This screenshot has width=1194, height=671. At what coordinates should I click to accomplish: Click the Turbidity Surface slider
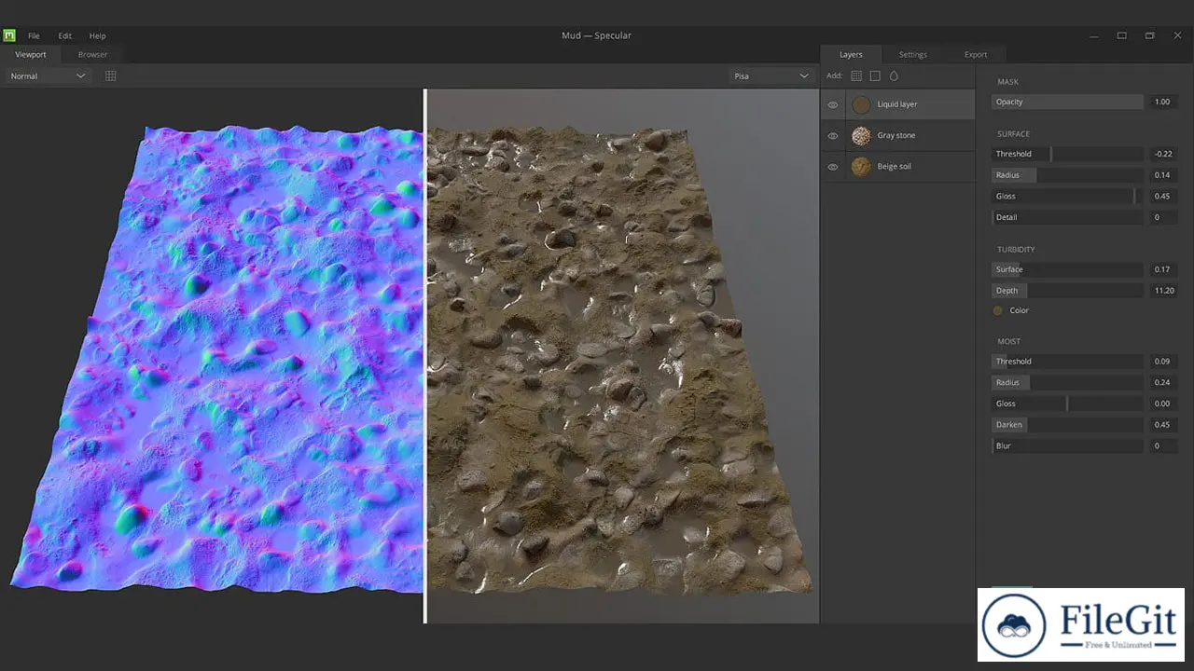click(1067, 269)
